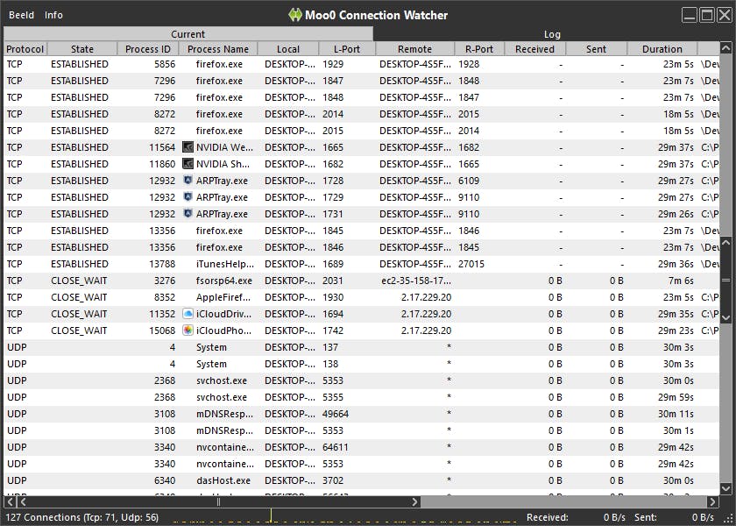
Task: Sort by the L-Port column header
Action: coord(347,49)
